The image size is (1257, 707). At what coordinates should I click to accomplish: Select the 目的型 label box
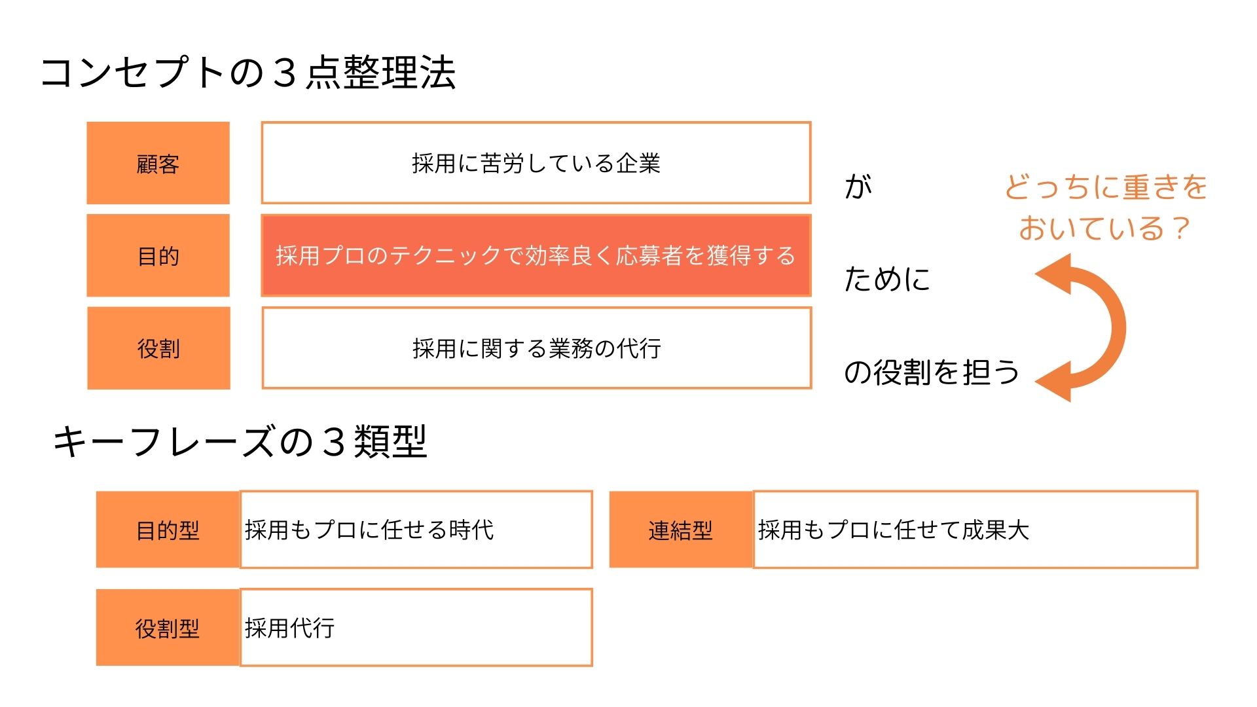(168, 530)
